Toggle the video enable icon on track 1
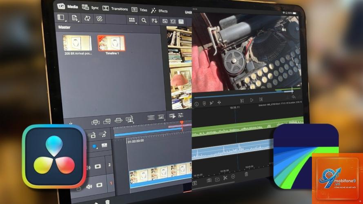Image resolution: width=363 pixels, height=204 pixels. 99,185
